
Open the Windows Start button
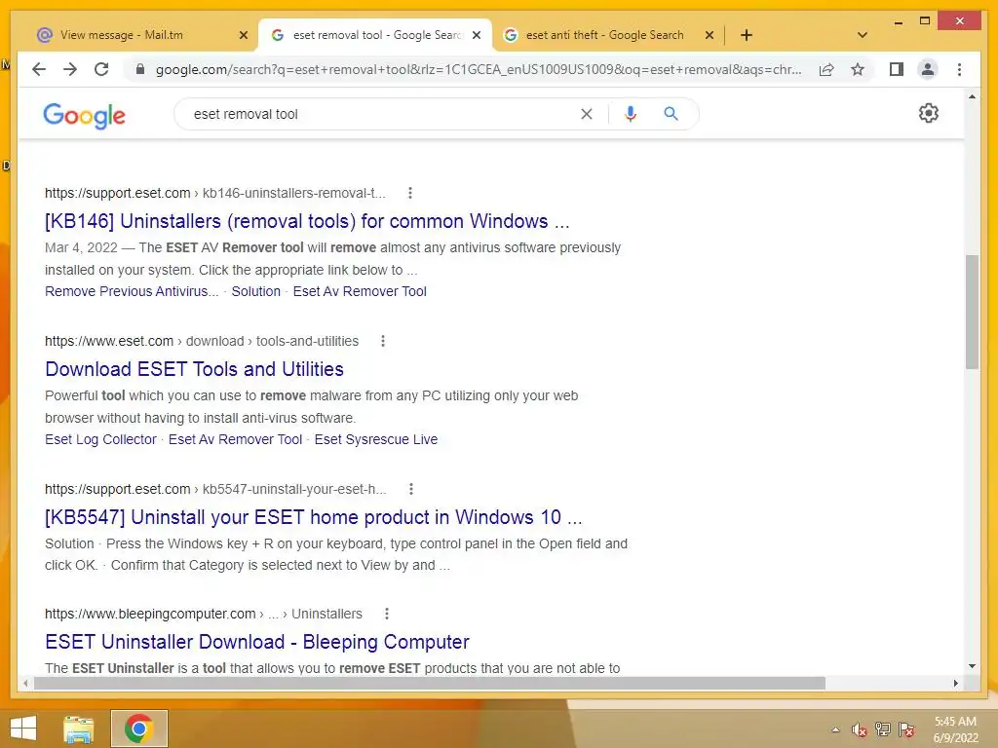tap(23, 729)
